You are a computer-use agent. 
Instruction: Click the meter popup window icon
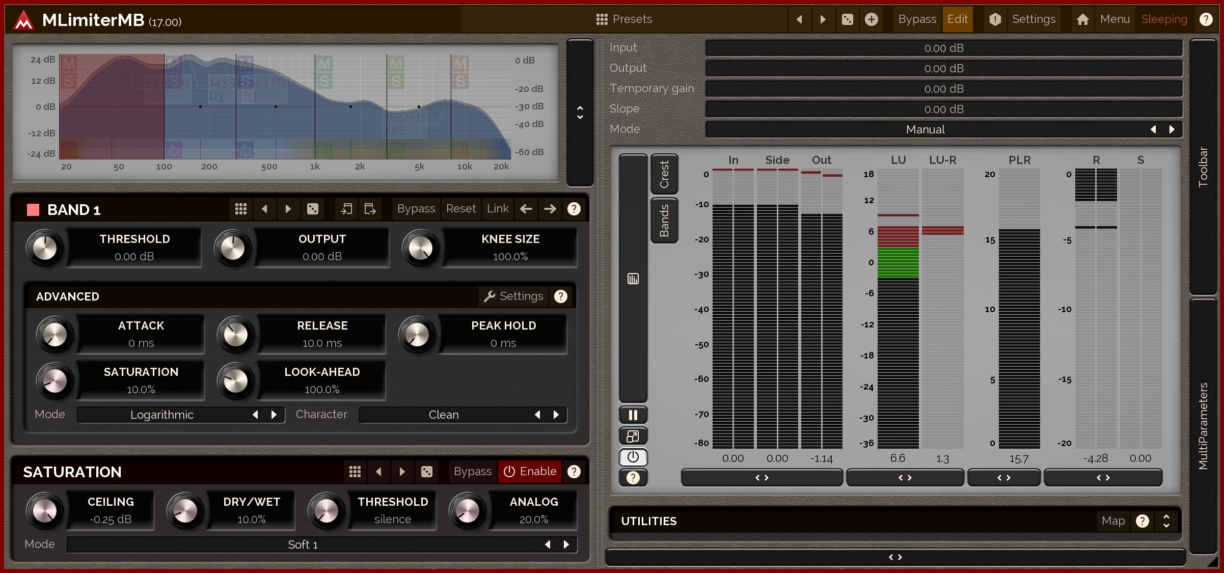click(x=633, y=436)
